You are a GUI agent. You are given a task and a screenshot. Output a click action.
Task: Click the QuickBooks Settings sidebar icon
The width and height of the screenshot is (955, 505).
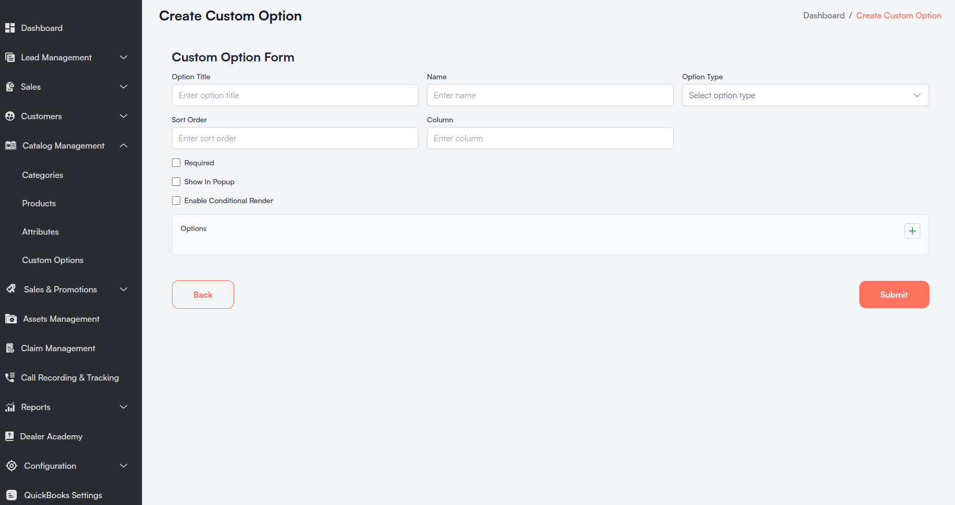click(12, 495)
